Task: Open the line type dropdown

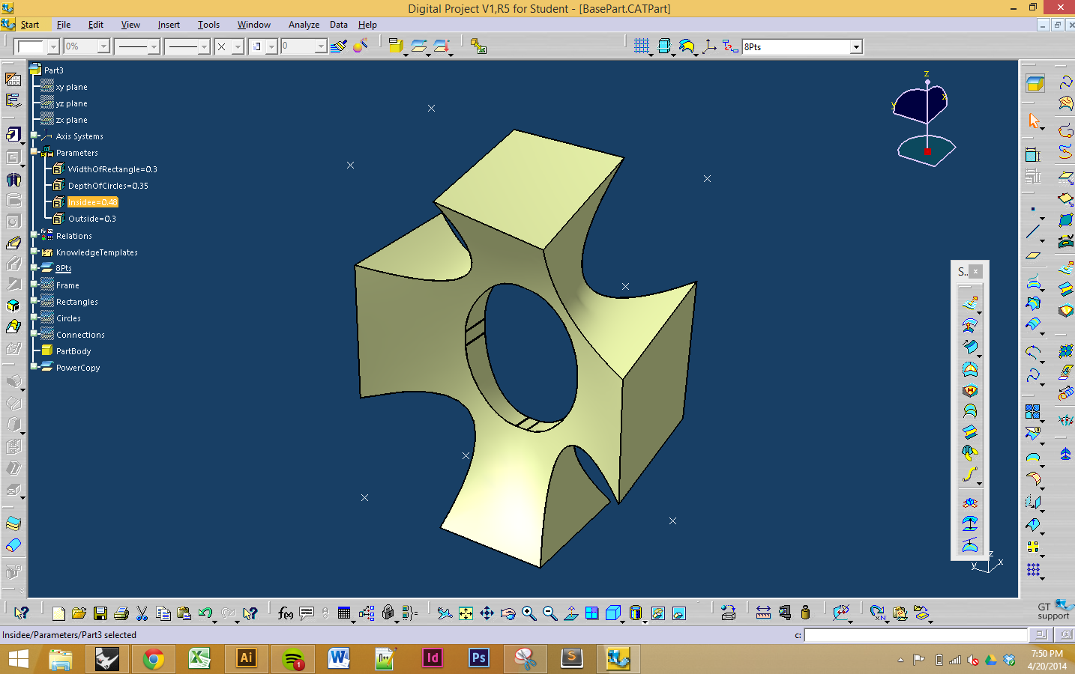Action: (203, 46)
